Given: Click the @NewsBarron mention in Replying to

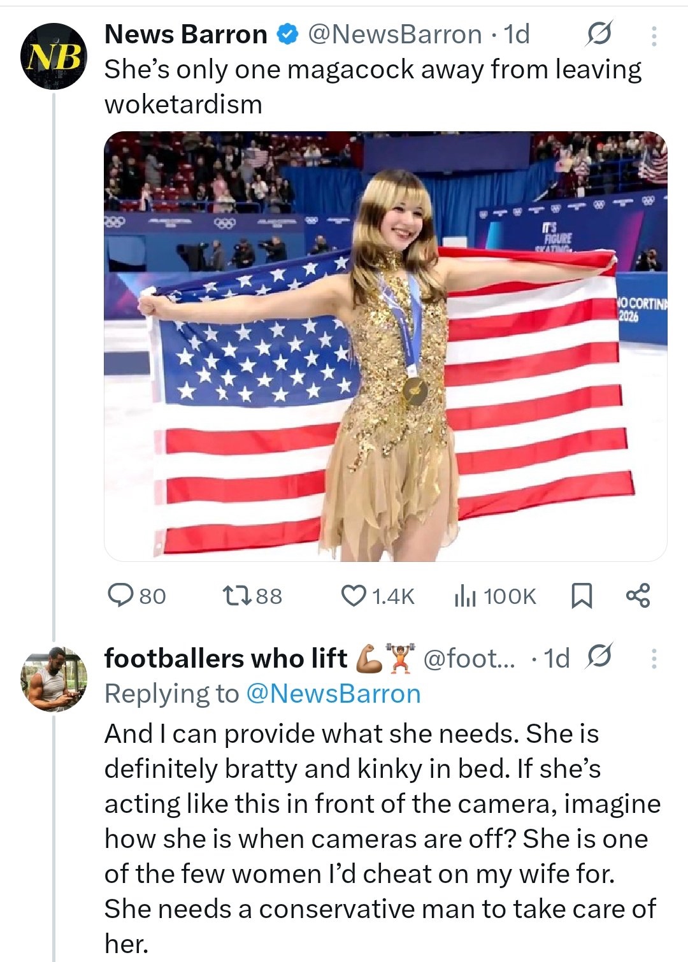Looking at the screenshot, I should coord(333,693).
